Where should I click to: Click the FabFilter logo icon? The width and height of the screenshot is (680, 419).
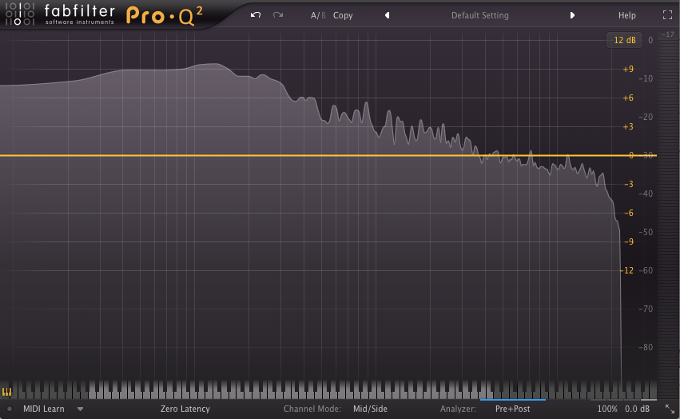(19, 14)
